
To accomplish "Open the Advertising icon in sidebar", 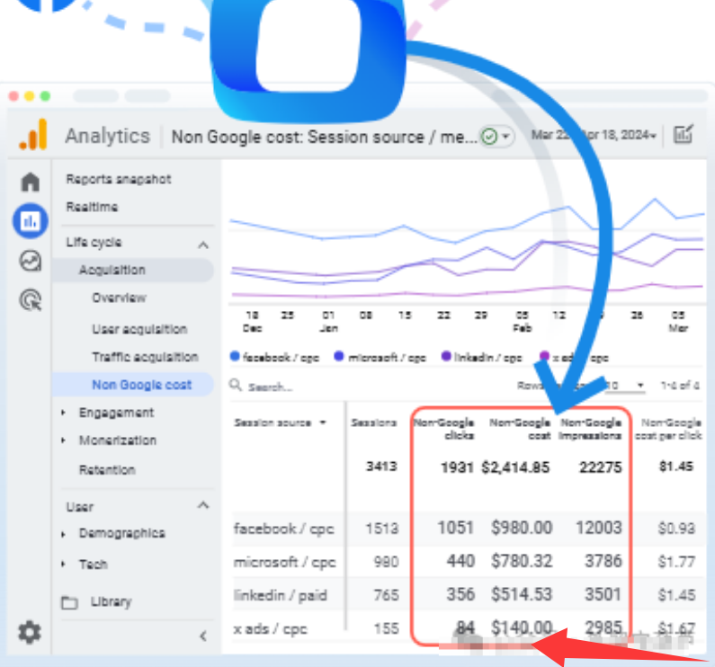I will point(30,300).
